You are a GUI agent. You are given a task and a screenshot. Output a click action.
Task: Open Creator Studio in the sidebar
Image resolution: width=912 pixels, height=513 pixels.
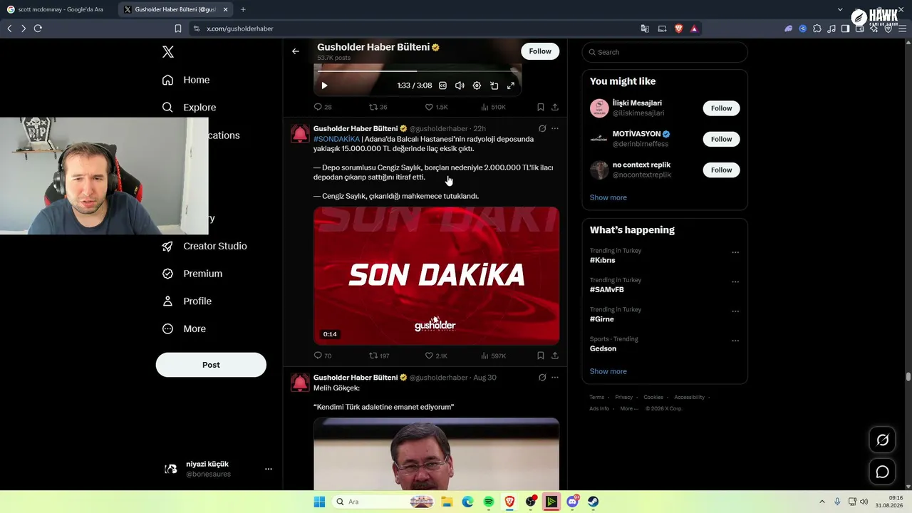tap(204, 246)
